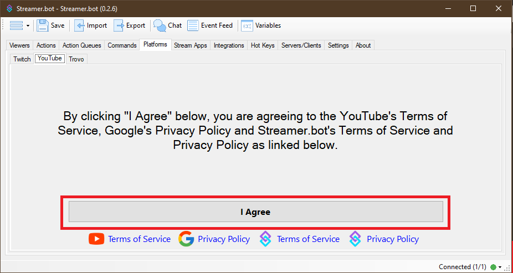The width and height of the screenshot is (513, 273).
Task: Click the Save disk icon
Action: pos(43,25)
